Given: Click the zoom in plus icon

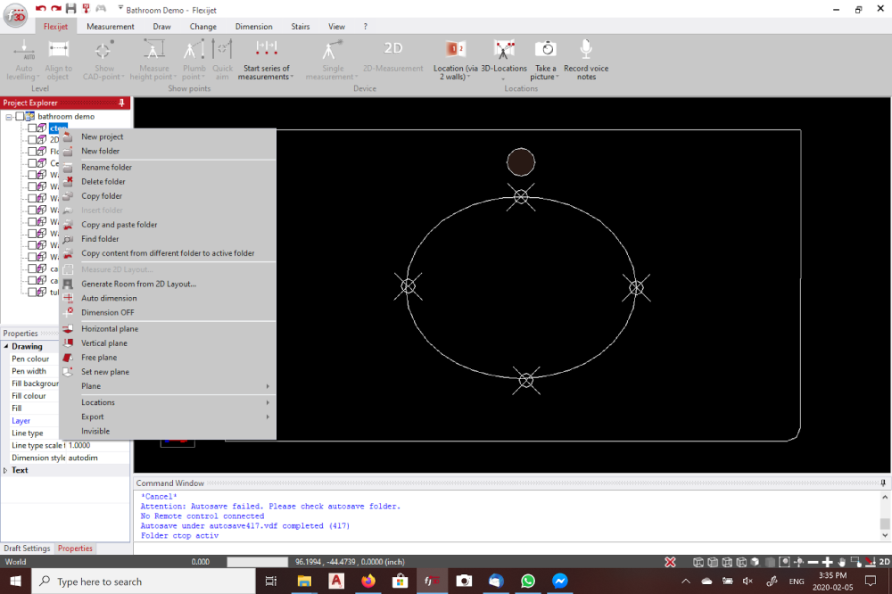Looking at the screenshot, I should coord(827,562).
